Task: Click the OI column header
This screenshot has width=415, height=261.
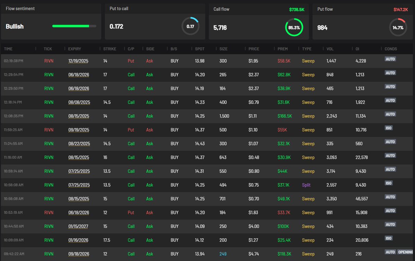Action: 357,49
